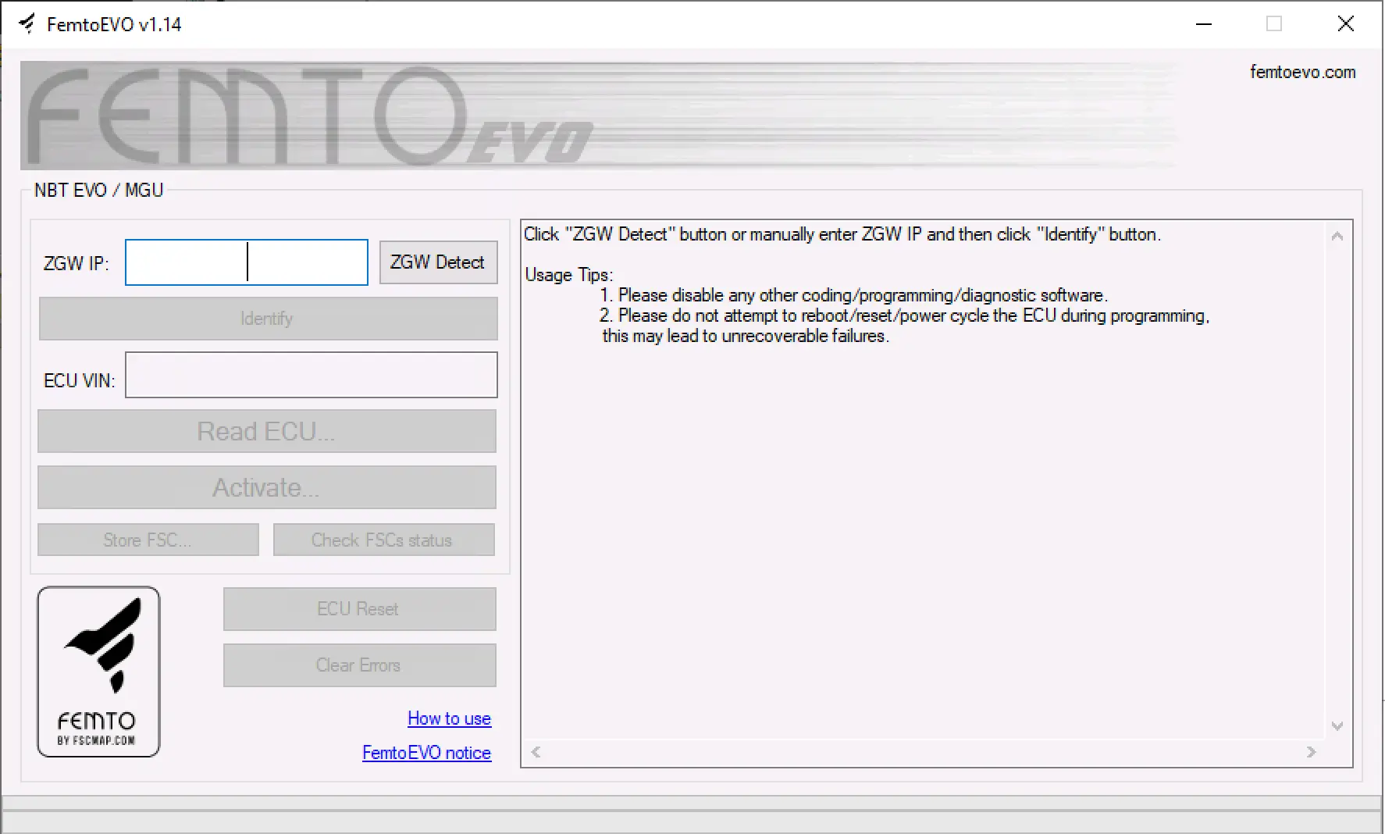Open the How to use link

pos(449,718)
